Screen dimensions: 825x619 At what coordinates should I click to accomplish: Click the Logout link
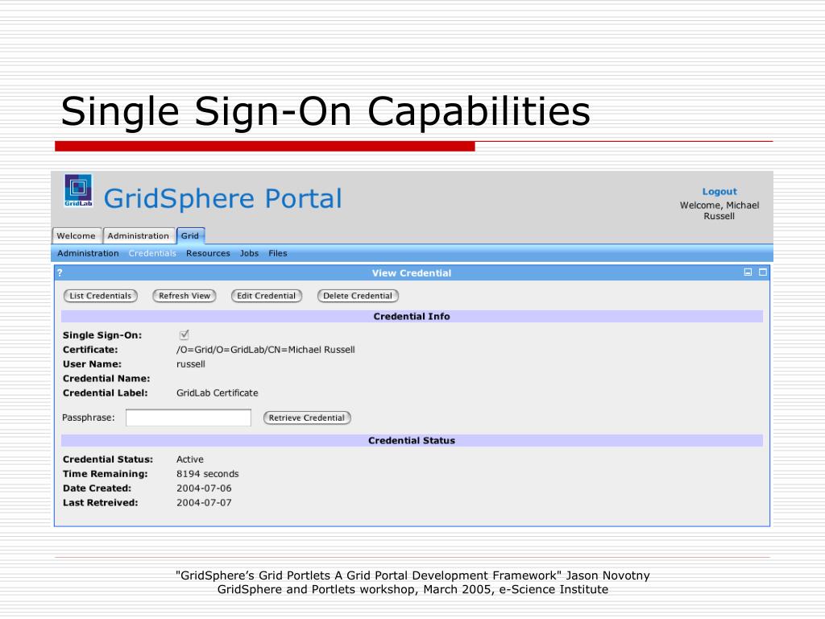tap(719, 192)
